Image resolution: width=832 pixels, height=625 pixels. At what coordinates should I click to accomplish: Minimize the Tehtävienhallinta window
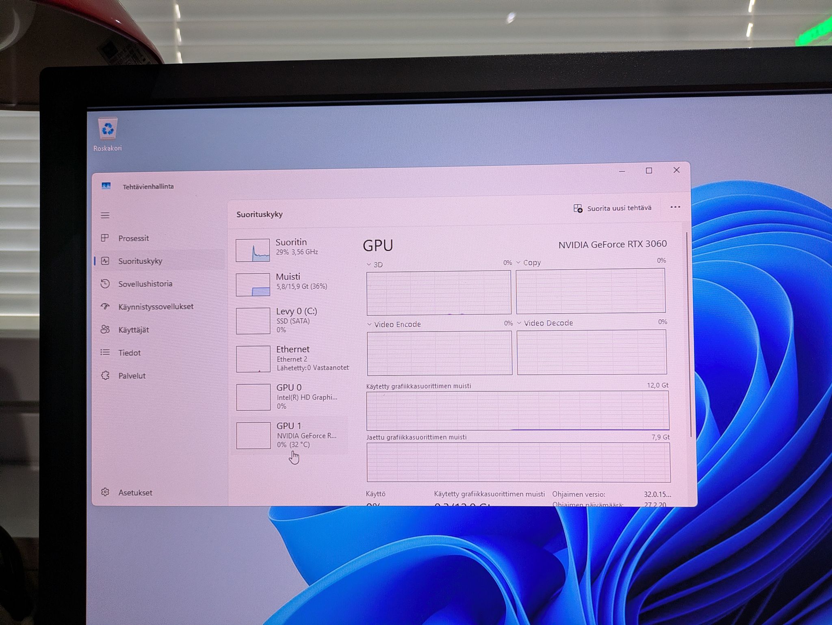point(622,171)
